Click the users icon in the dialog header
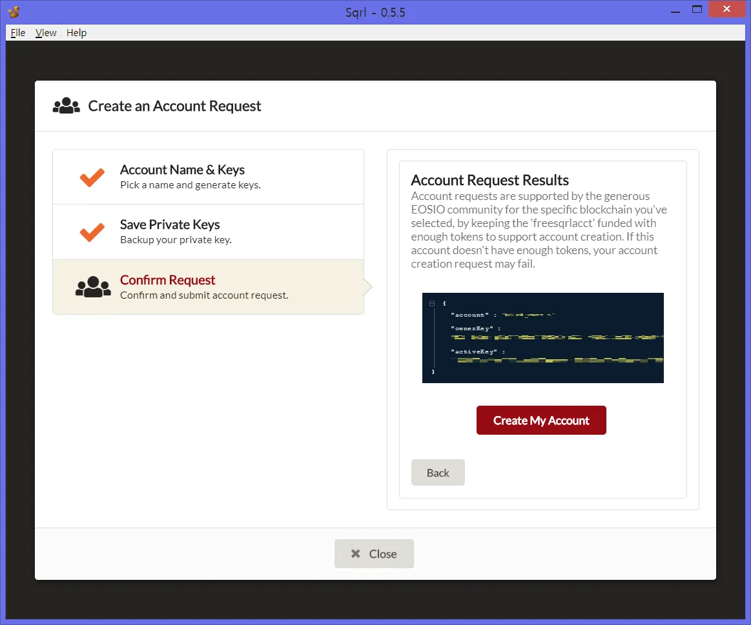Screen dimensions: 751x625 click(x=66, y=106)
